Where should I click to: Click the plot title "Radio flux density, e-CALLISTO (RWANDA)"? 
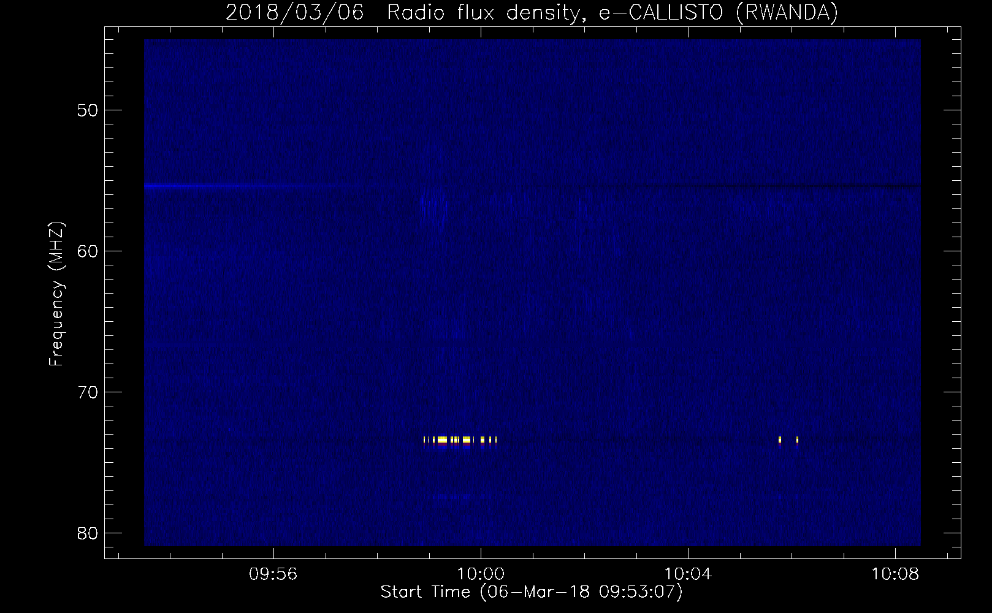pyautogui.click(x=612, y=12)
